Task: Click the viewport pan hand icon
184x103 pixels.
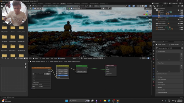Action: coord(150,22)
